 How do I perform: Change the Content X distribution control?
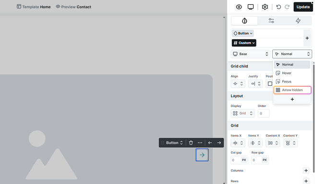(273, 143)
